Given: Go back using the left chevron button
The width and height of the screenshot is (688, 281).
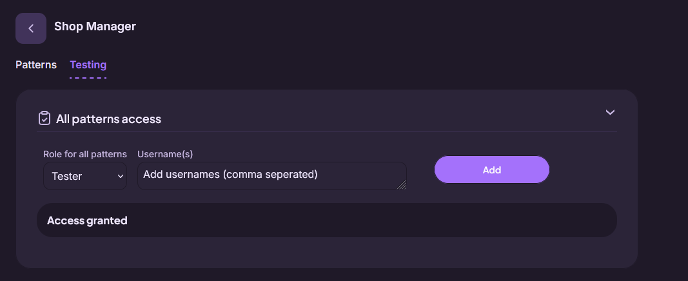Looking at the screenshot, I should 31,28.
